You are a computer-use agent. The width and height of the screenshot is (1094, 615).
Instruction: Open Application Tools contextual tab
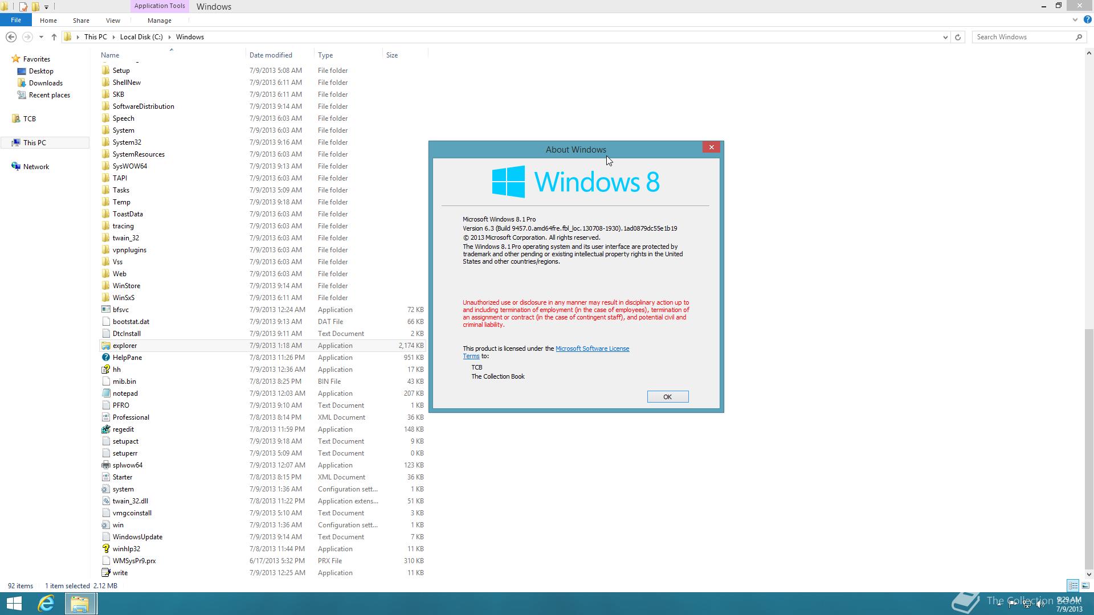pos(160,6)
